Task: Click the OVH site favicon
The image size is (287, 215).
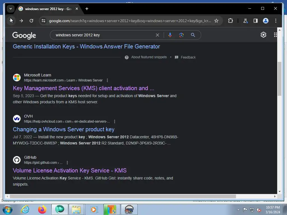Action: click(17, 119)
